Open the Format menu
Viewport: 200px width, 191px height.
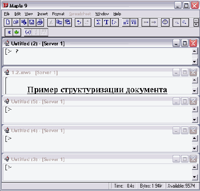click(58, 14)
